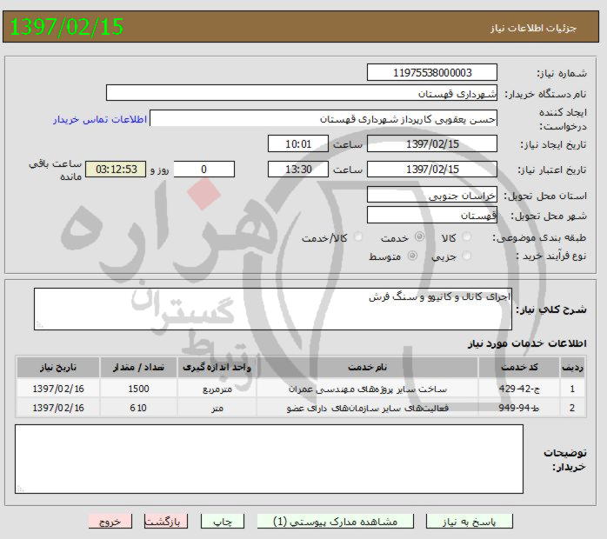Click the شرح کلی نیاز text area
Screen dimensions: 607x539
point(273,309)
